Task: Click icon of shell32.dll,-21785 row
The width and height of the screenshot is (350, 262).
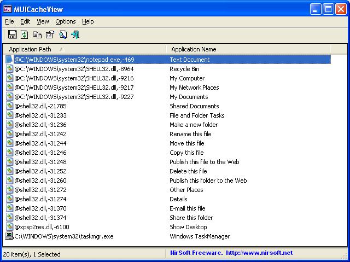Action: tap(9, 106)
